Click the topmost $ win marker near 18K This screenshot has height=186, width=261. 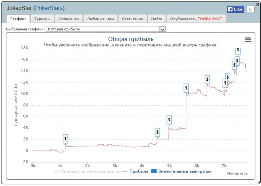coord(238,50)
